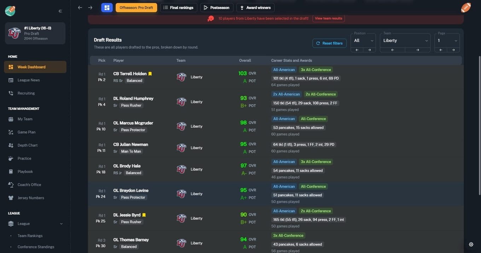
Task: Open the Position filter dropdown
Action: (363, 40)
